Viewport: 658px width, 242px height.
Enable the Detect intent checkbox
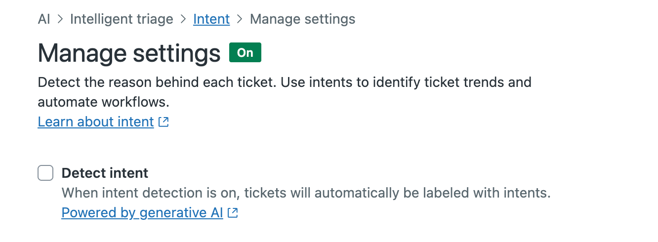(45, 173)
